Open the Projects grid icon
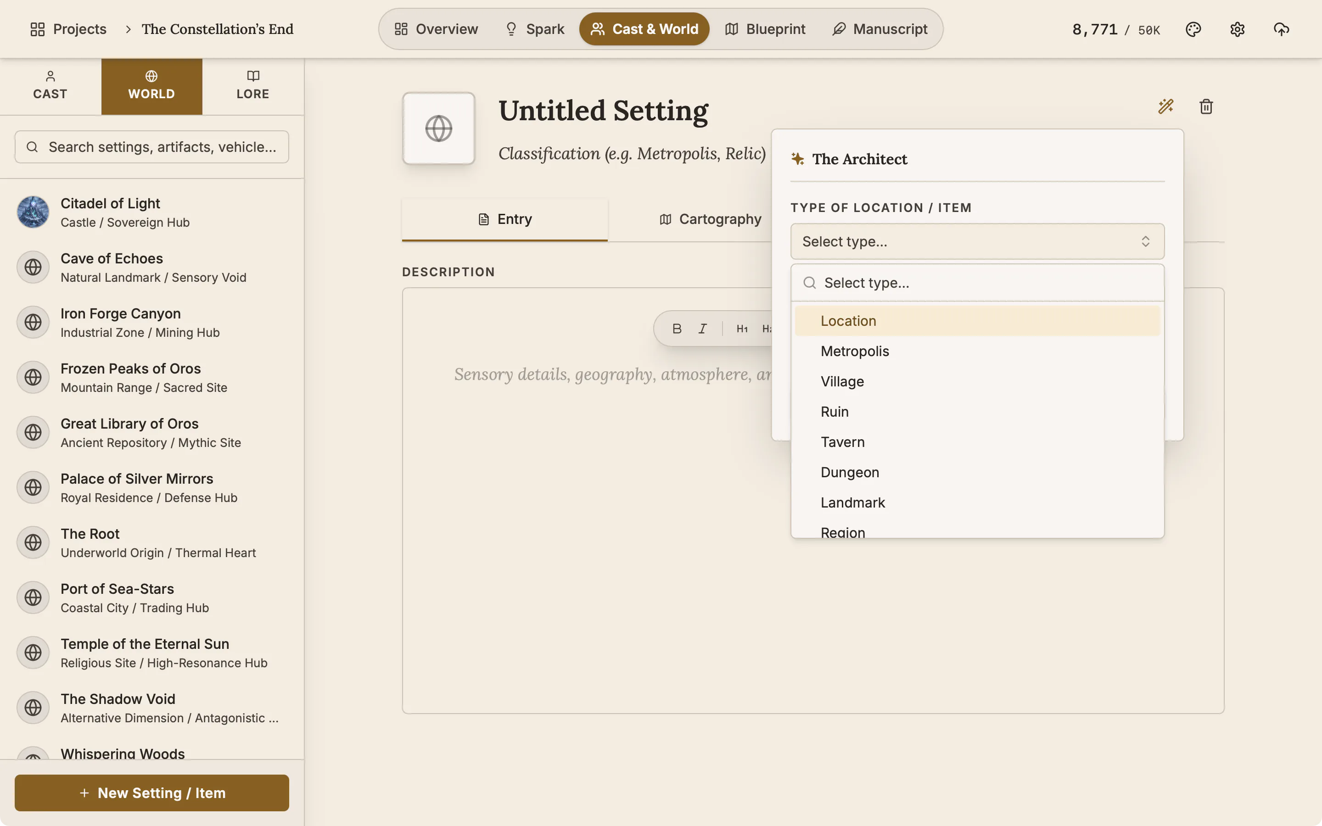 click(x=37, y=29)
